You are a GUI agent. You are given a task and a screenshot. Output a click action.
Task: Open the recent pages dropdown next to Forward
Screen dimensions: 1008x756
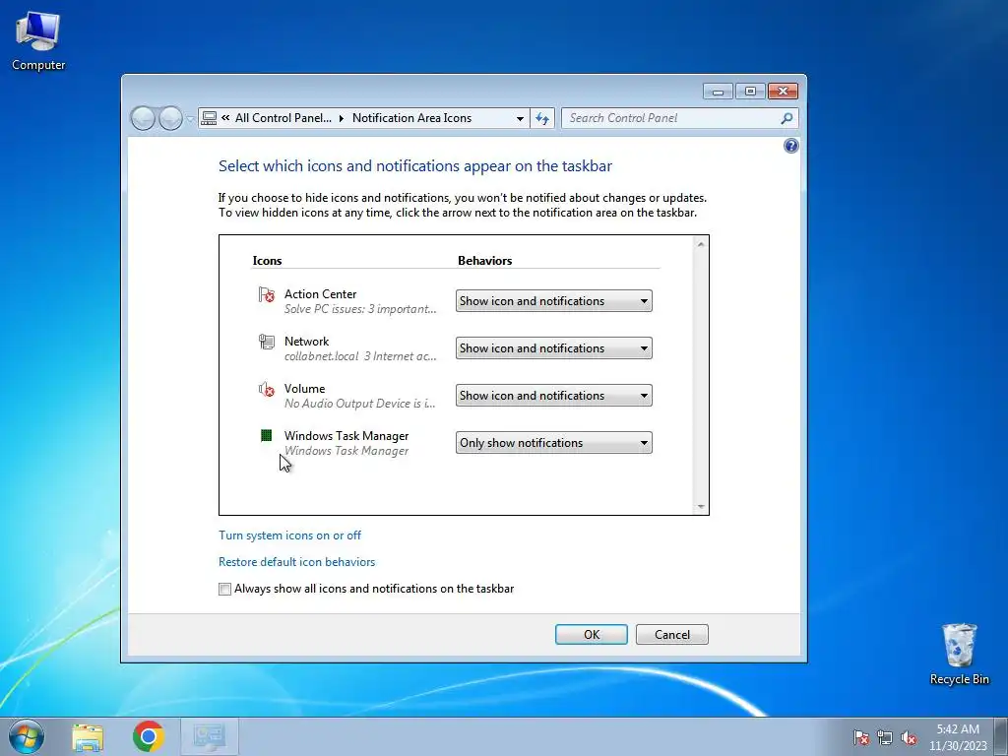(190, 119)
